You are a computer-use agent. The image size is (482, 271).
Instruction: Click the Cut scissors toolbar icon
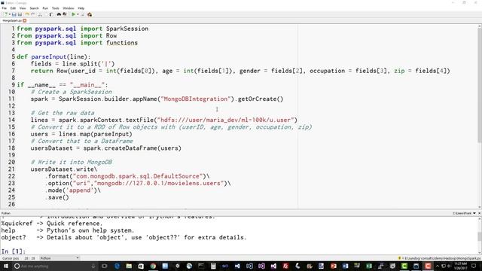pyautogui.click(x=40, y=14)
